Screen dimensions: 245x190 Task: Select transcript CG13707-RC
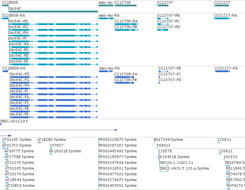163,24
